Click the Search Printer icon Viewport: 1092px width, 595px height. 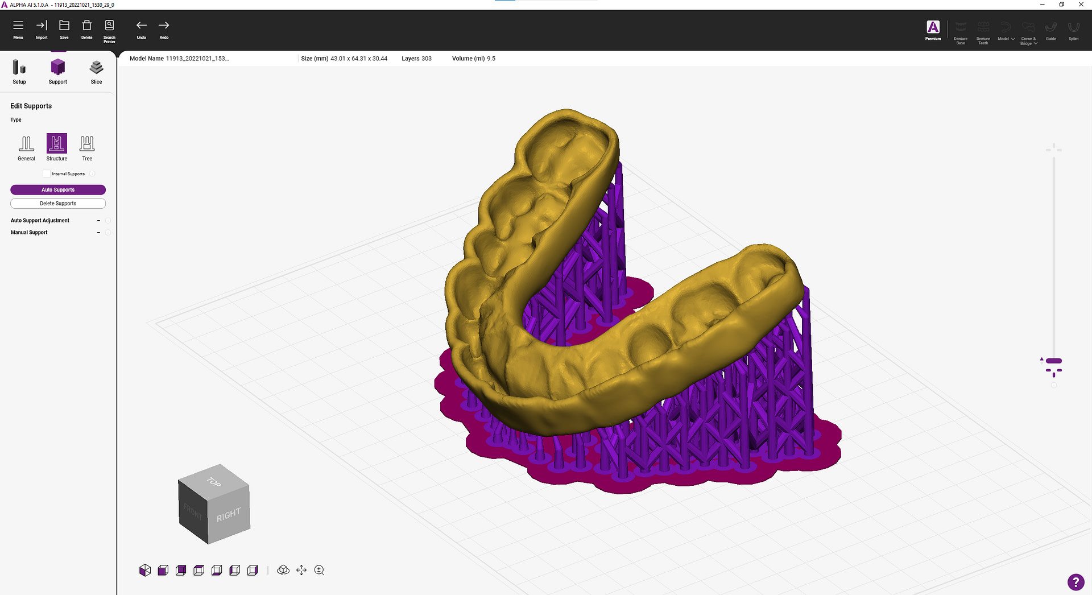coord(109,27)
